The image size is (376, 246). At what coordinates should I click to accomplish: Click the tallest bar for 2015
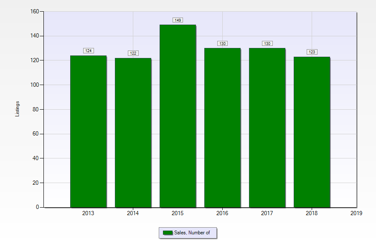click(178, 116)
